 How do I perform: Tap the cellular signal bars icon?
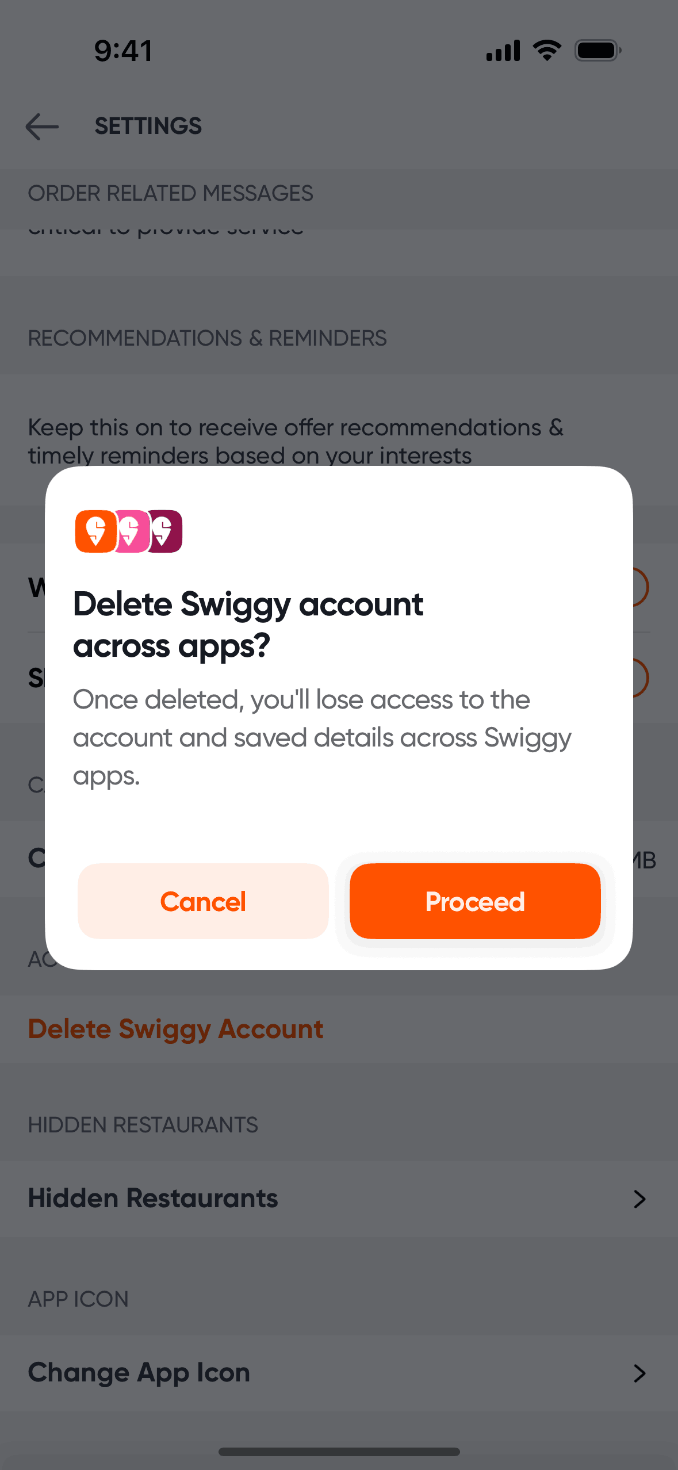point(503,50)
